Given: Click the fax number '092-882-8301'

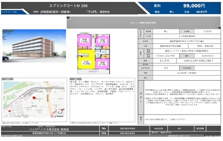Looking at the screenshot, I should point(128,133).
